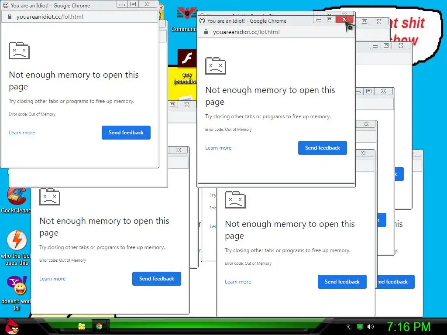Click the cut-off 'nd feedback' button at far right
The height and width of the screenshot is (335, 447).
(395, 282)
